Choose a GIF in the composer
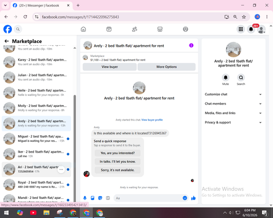Image resolution: width=273 pixels, height=218 pixels. [x=108, y=198]
